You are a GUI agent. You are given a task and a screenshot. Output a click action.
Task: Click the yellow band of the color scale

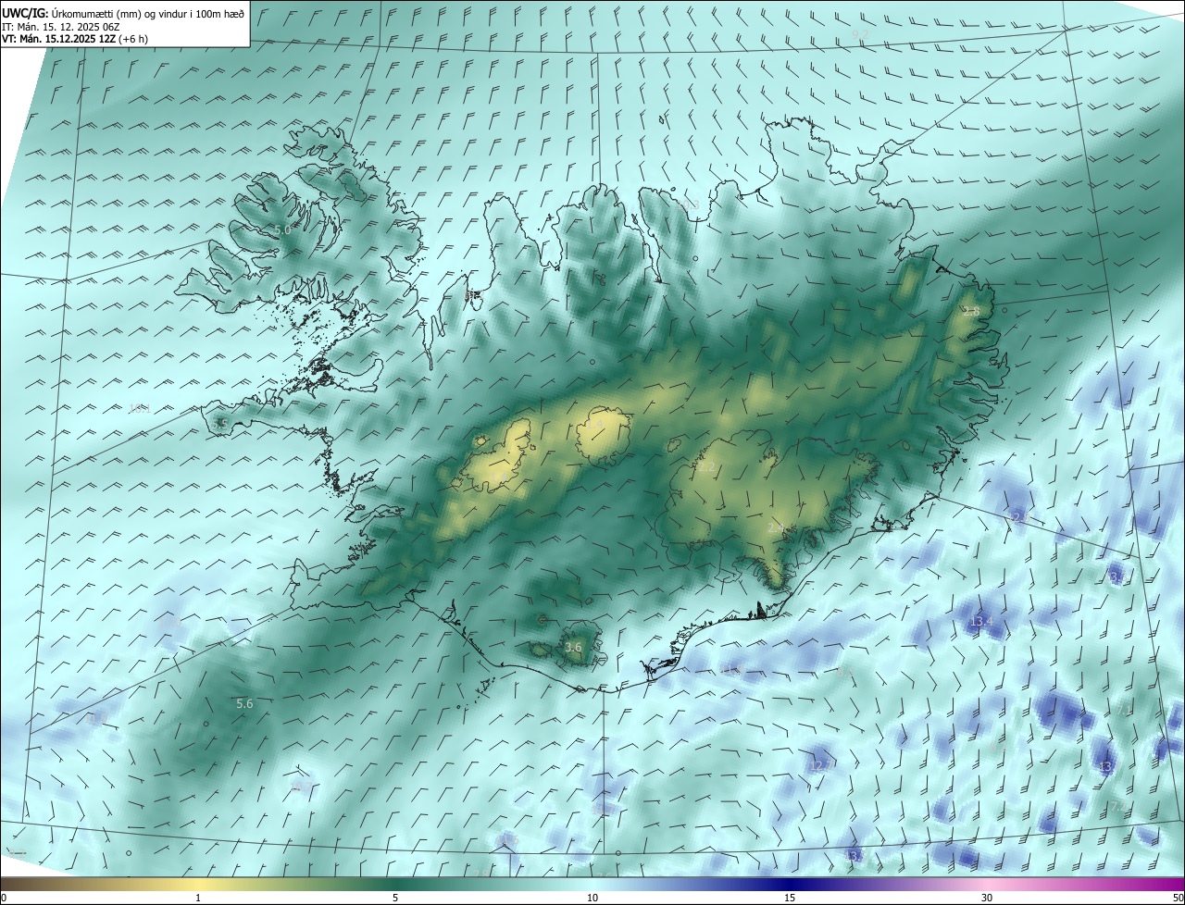198,885
